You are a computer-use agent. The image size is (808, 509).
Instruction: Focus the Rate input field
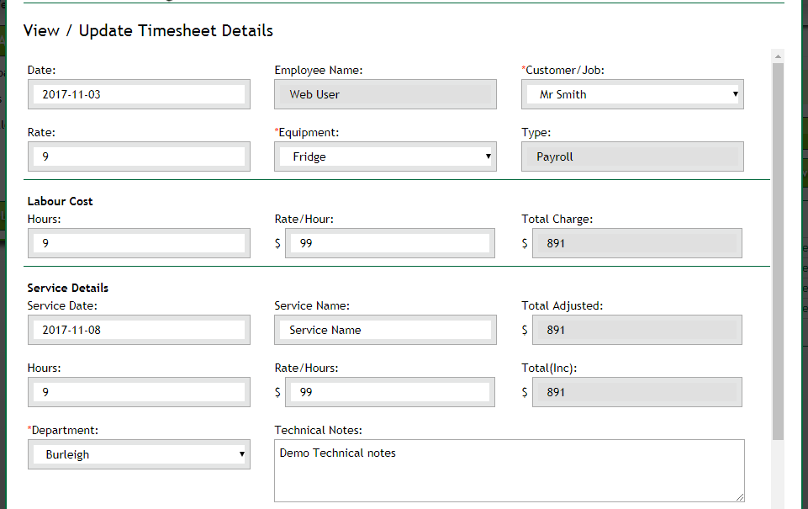point(139,156)
